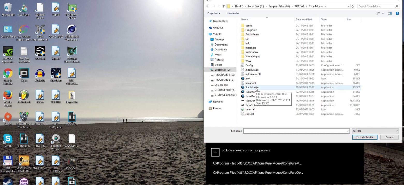Open the address bar previous locations dropdown

(x=348, y=6)
